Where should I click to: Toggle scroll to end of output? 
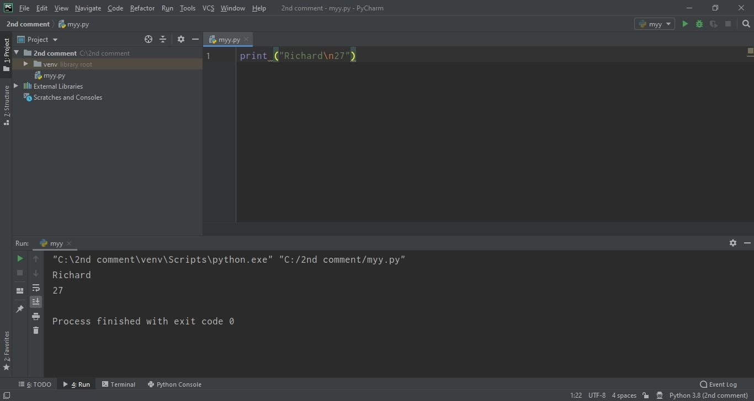click(x=36, y=301)
